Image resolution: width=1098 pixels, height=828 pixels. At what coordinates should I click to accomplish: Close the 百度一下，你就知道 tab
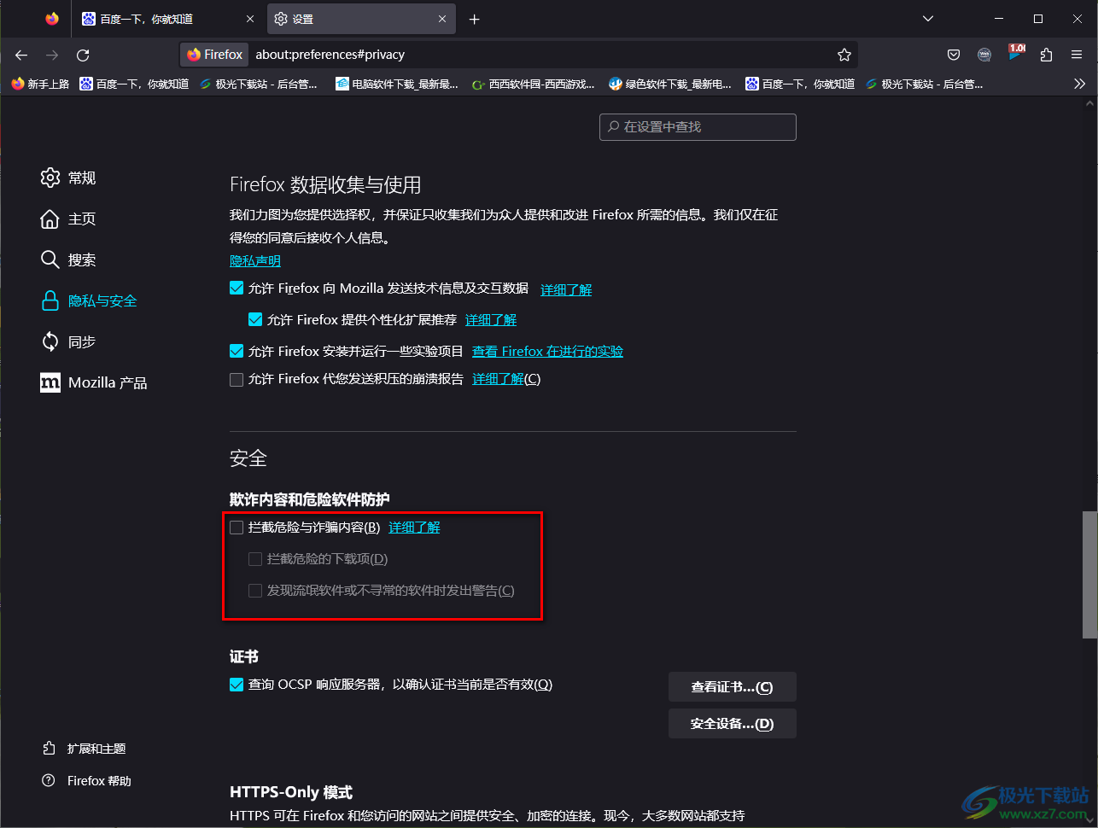pos(249,19)
